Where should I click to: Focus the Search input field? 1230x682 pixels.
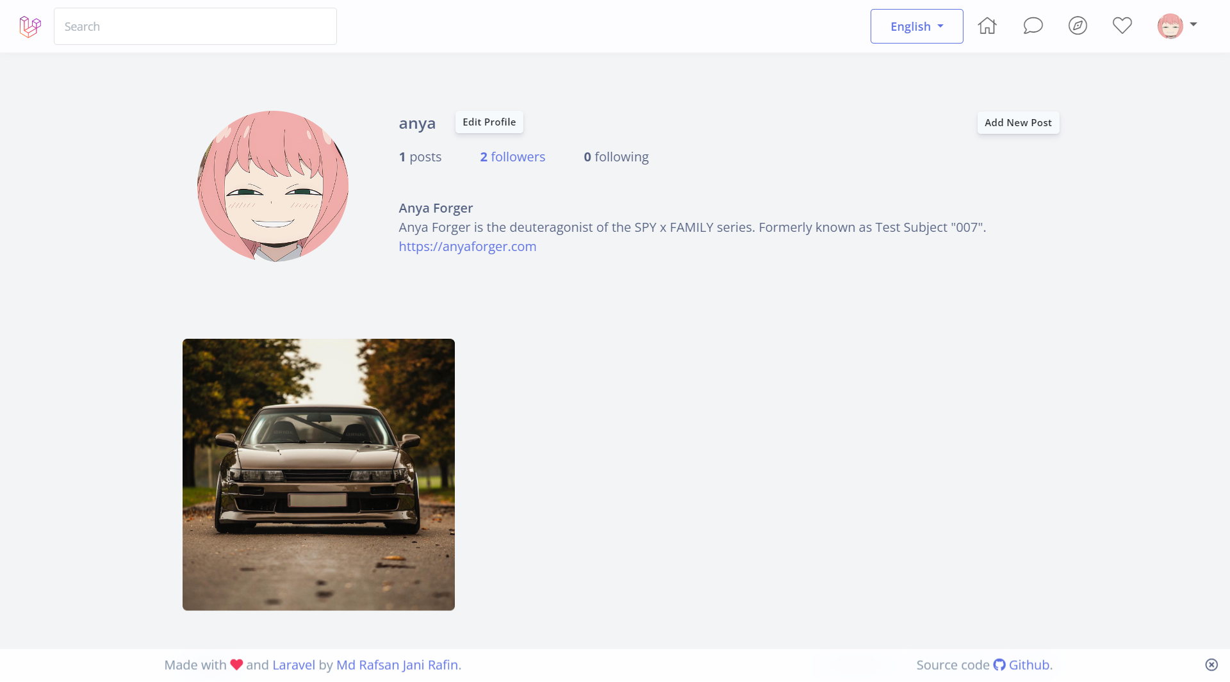(195, 26)
